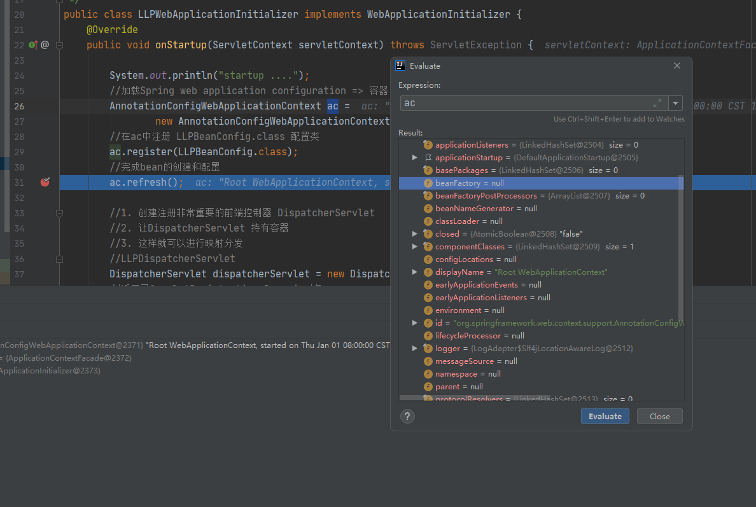Select the beanFactory = null row
756x507 pixels.
pyautogui.click(x=541, y=183)
